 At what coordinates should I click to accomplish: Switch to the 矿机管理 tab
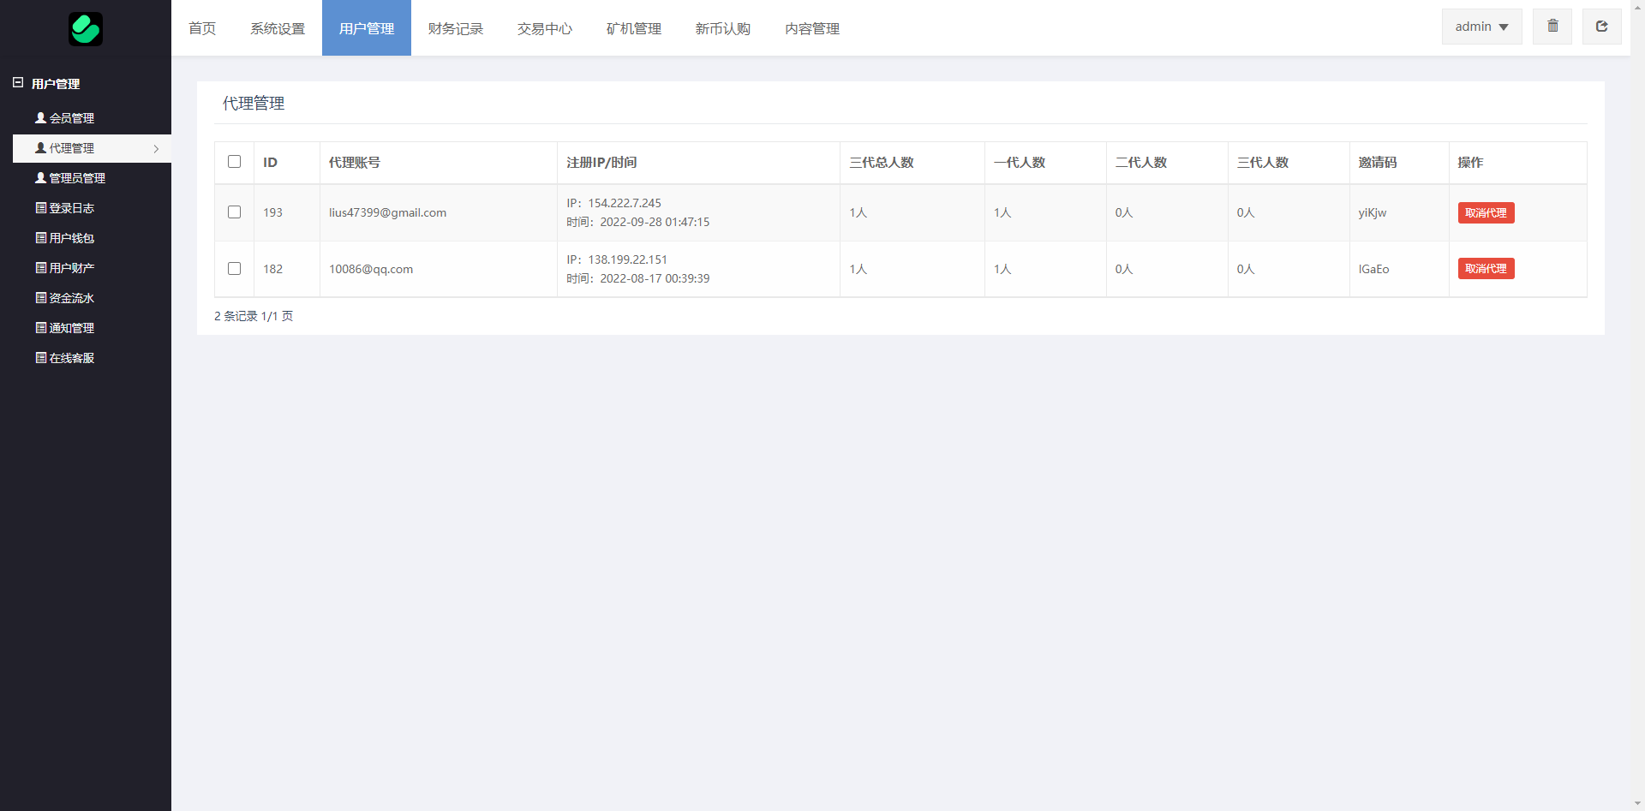pyautogui.click(x=634, y=28)
